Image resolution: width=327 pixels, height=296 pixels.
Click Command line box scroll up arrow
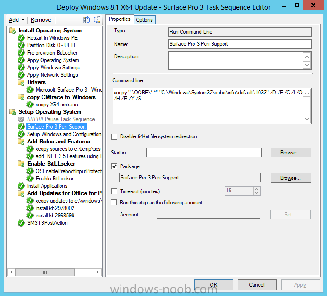click(307, 93)
